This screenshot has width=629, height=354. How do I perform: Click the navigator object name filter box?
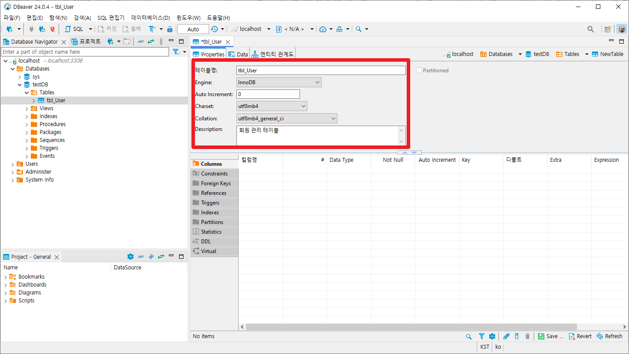point(85,52)
